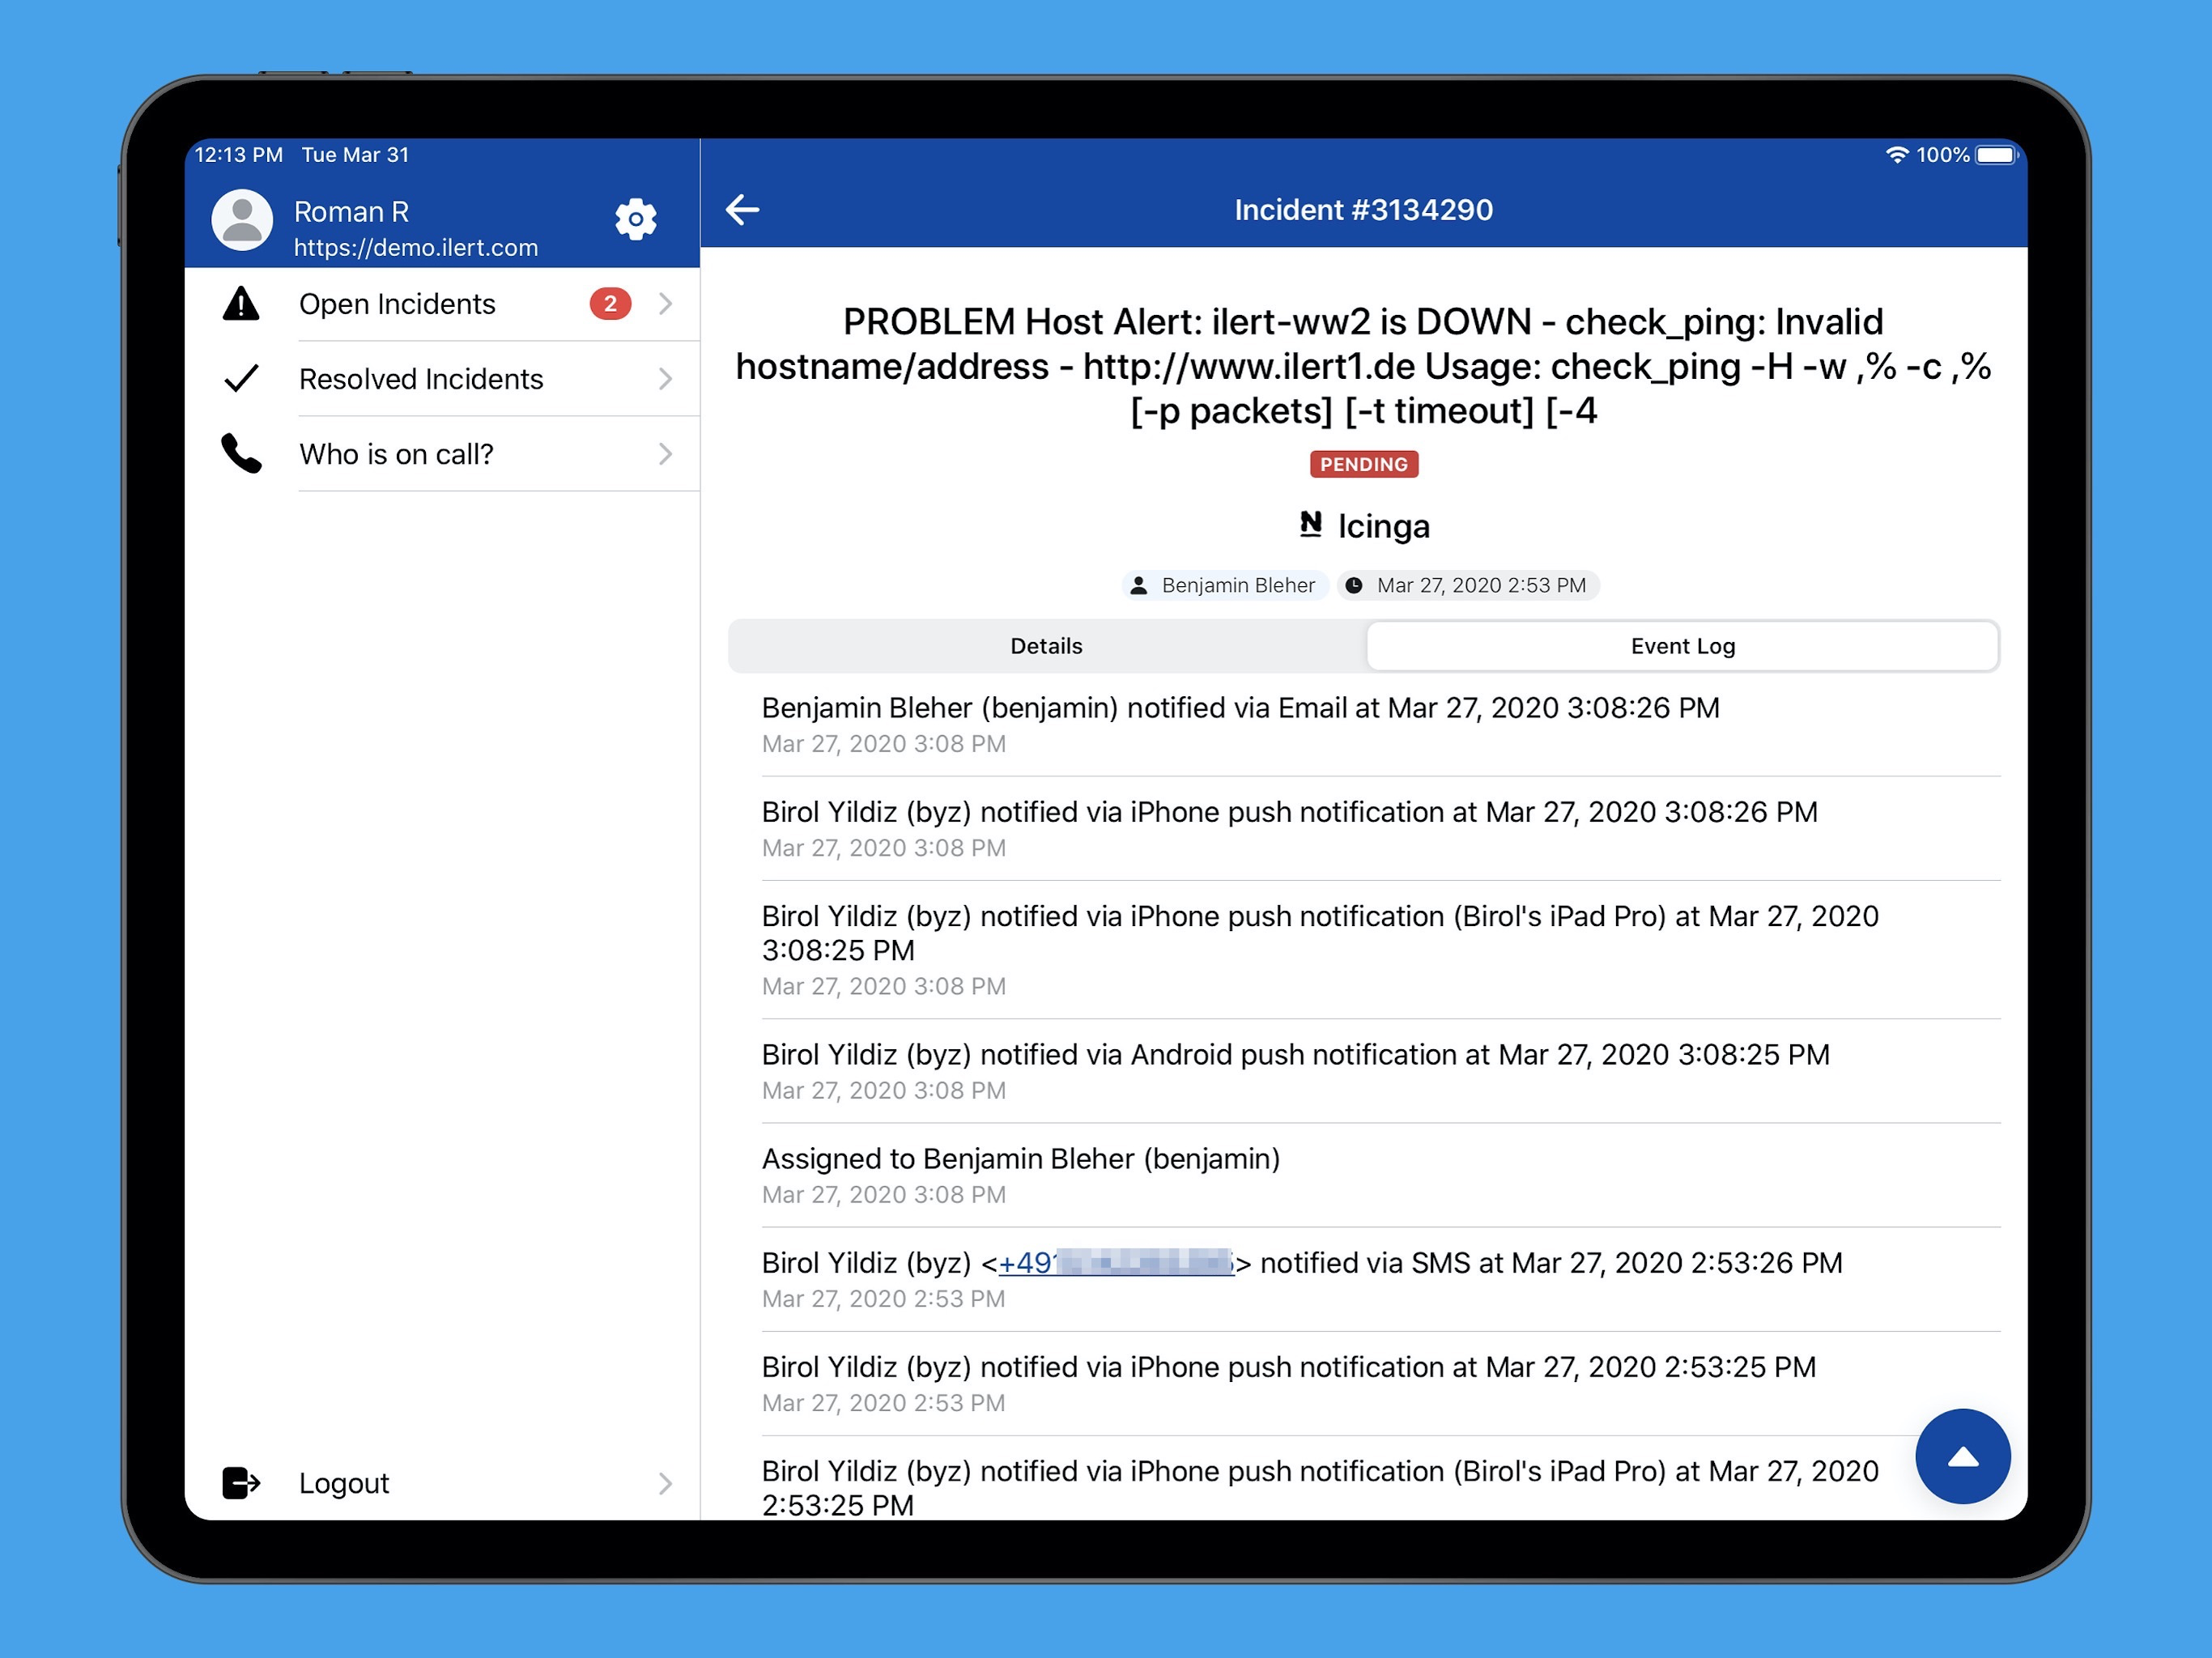Image resolution: width=2212 pixels, height=1658 pixels.
Task: Open the Resolved Incidents menu item
Action: (442, 379)
